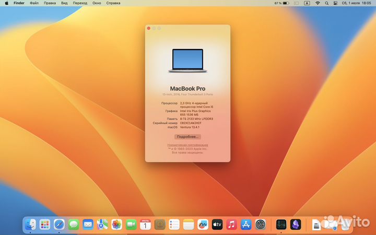Launch the purple crystal Obsidian app
This screenshot has height=235, width=376.
pyautogui.click(x=296, y=225)
